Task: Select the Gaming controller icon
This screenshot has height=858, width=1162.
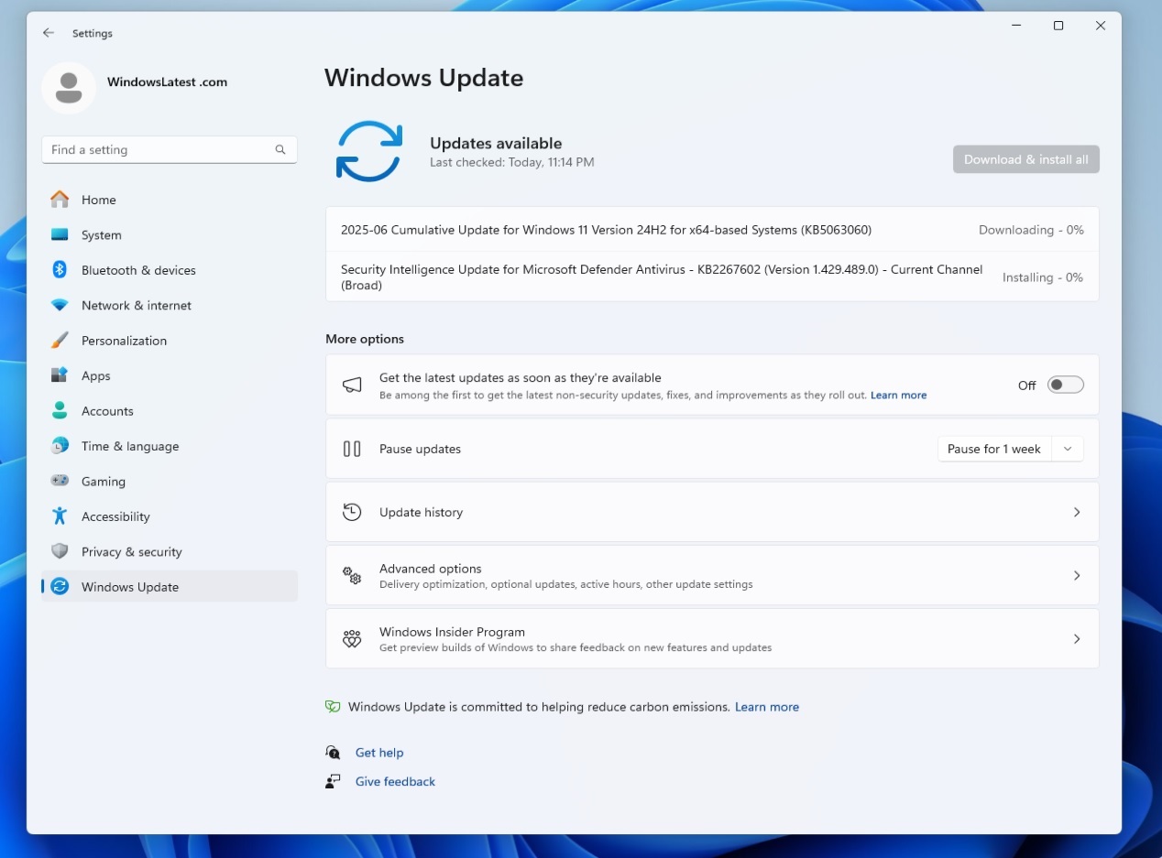Action: (x=60, y=481)
